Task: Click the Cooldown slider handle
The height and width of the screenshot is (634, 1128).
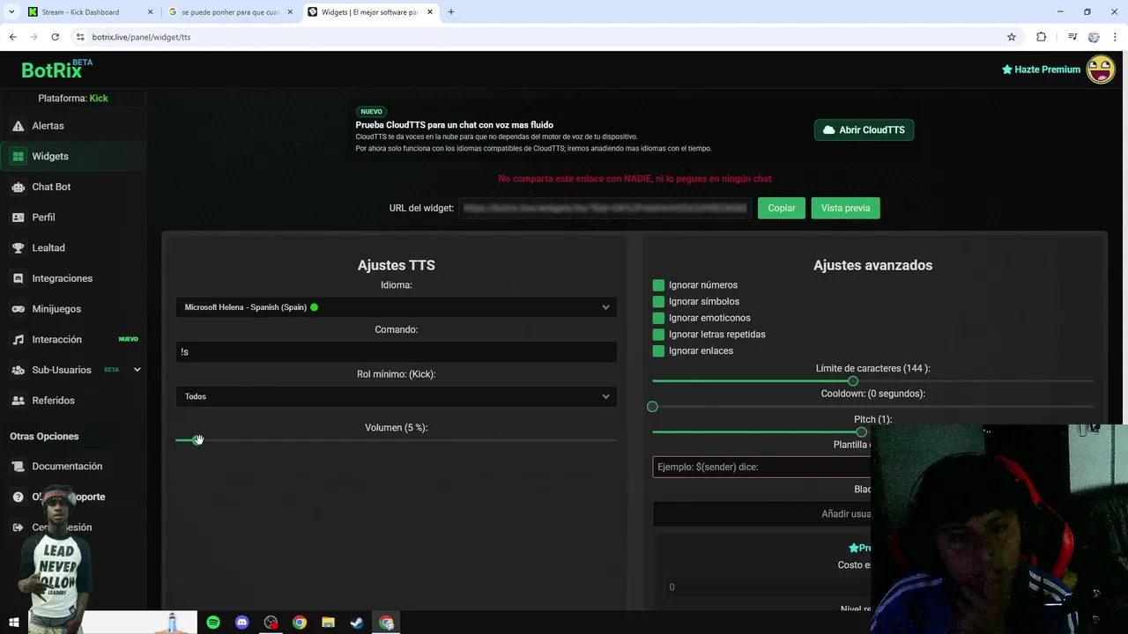Action: pos(652,407)
